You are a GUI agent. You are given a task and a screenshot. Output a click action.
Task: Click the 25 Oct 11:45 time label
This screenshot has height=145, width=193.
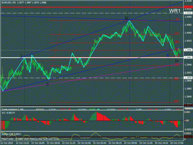click(146, 143)
